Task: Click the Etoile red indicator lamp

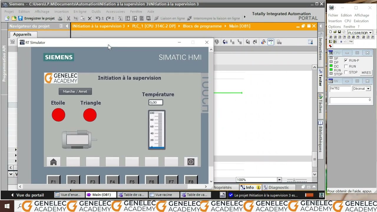Action: (x=58, y=115)
